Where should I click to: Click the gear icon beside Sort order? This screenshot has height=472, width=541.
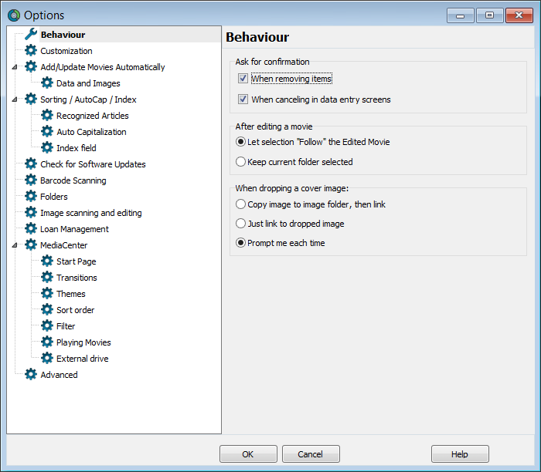click(x=47, y=309)
